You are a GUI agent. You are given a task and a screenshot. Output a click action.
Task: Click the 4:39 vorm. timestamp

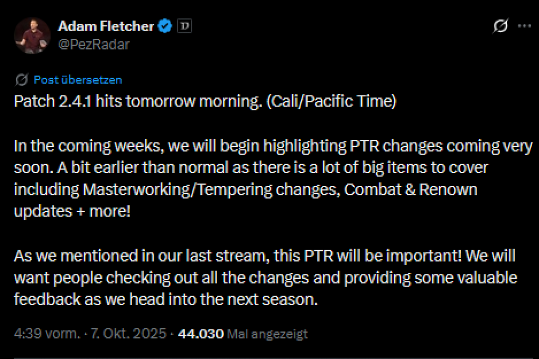click(x=47, y=334)
